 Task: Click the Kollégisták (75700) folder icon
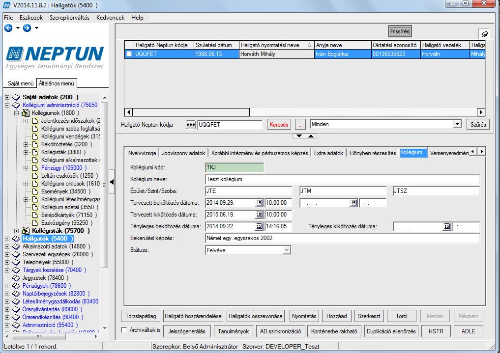point(26,231)
